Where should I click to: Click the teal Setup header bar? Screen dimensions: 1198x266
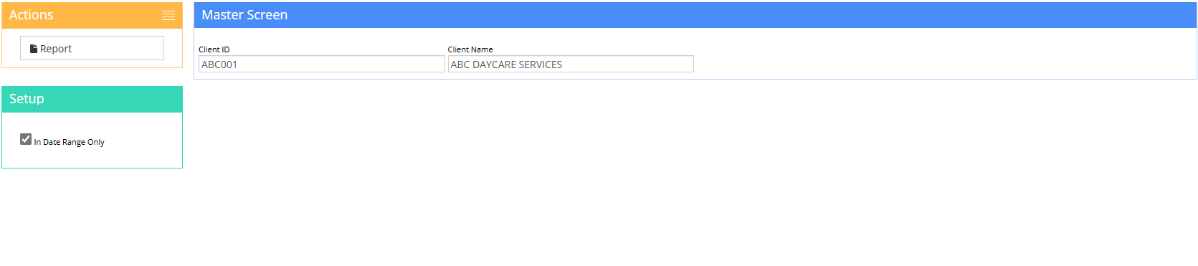92,99
